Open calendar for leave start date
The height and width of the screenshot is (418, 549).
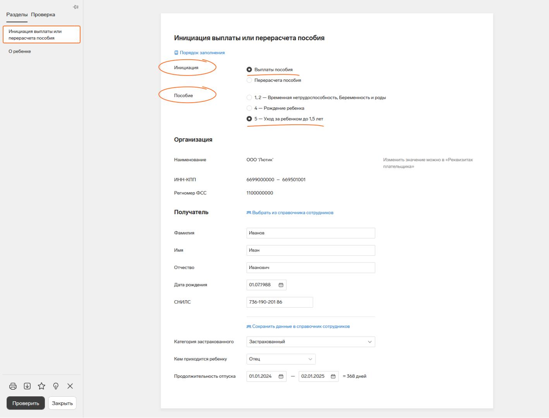(281, 377)
